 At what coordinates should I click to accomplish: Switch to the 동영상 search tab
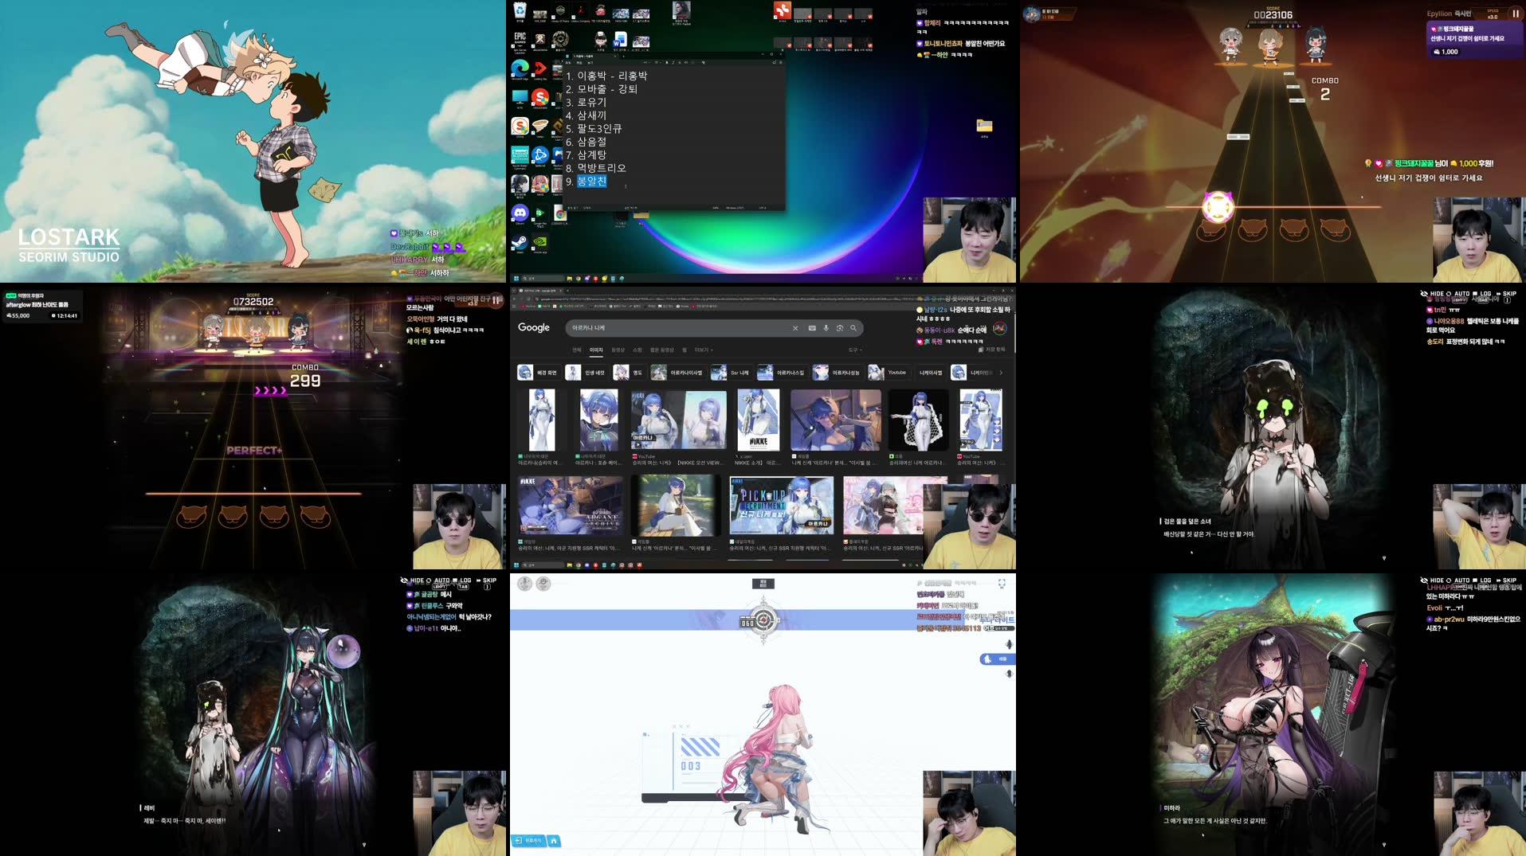click(618, 350)
